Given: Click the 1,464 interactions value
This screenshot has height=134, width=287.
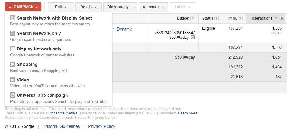Looking at the screenshot, I should [277, 67].
